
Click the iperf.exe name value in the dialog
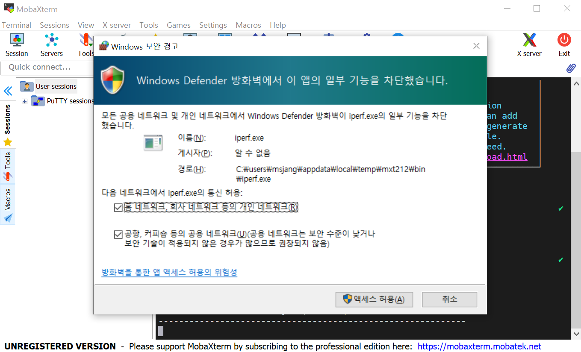(x=249, y=138)
